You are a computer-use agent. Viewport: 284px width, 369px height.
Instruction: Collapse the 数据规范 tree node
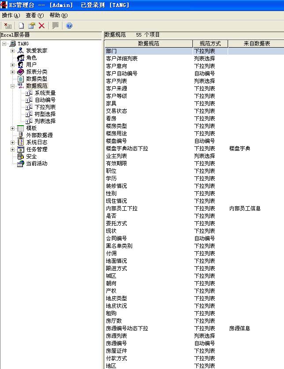coord(13,86)
